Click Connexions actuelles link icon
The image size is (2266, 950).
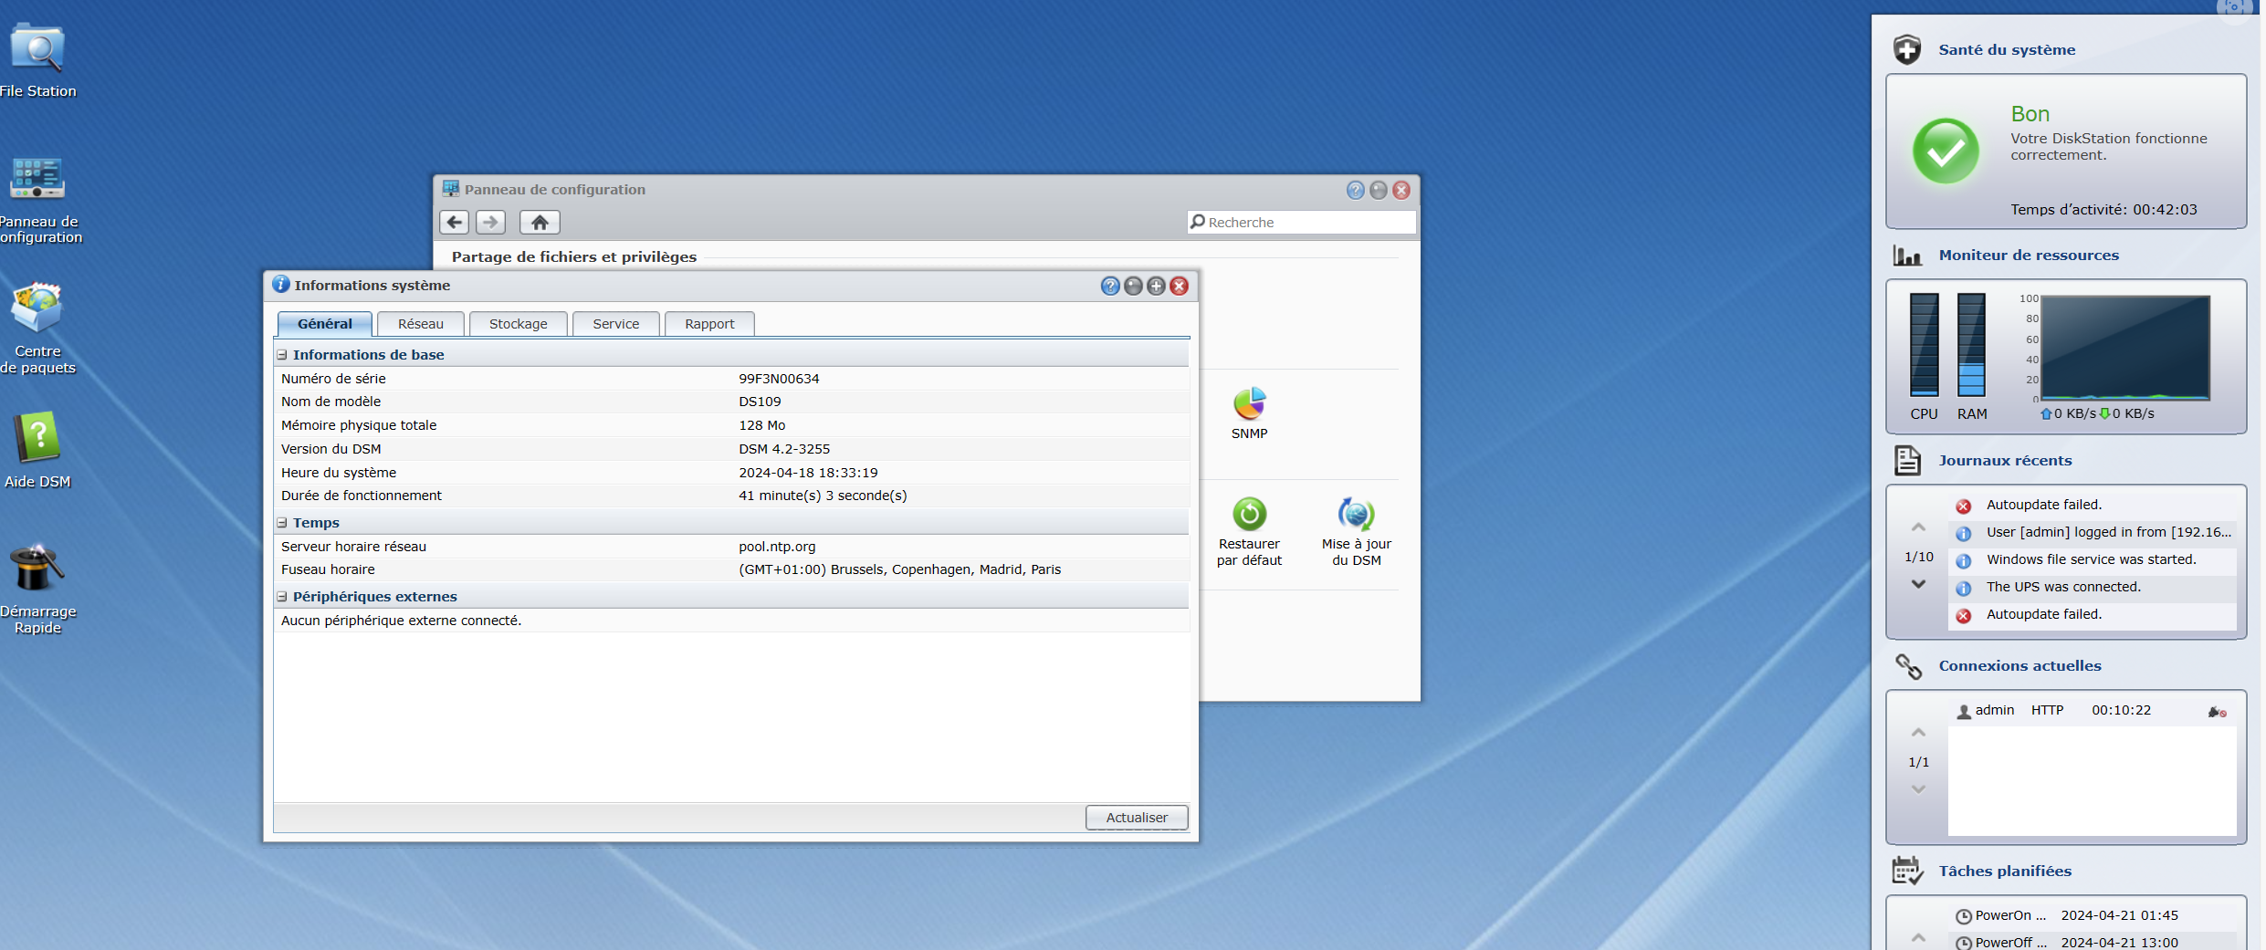1908,666
